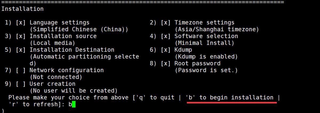
Task: Click the empty Network configuration checkbox
Action: (x=21, y=70)
